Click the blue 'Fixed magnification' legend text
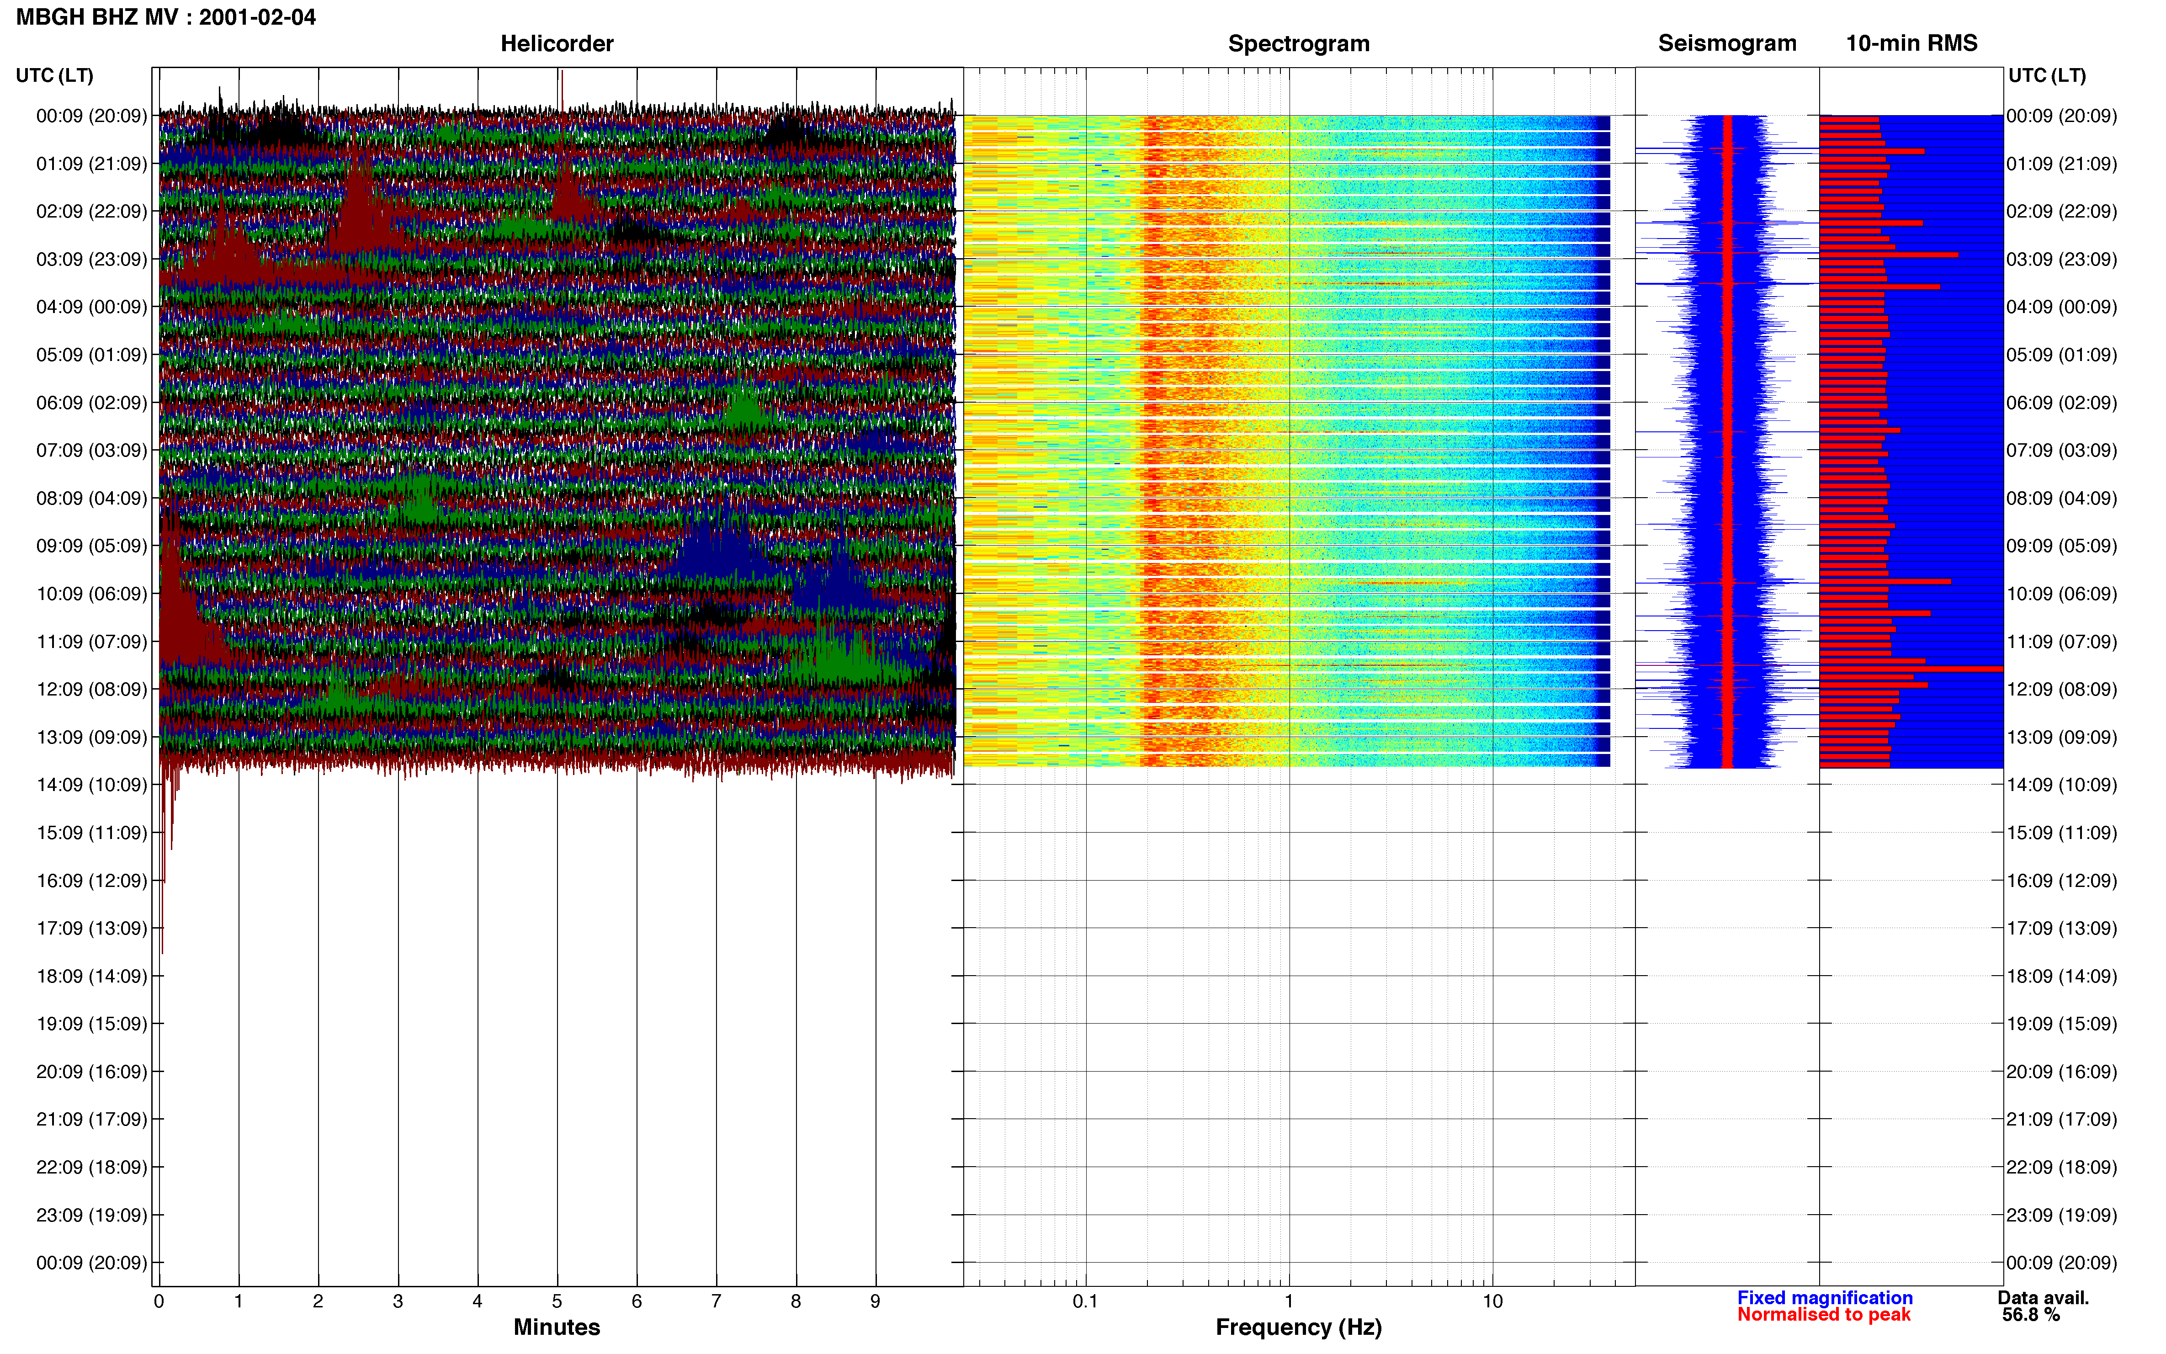 coord(1824,1298)
